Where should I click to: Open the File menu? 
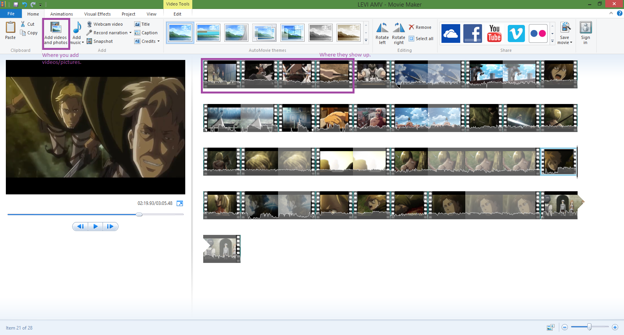coord(11,14)
